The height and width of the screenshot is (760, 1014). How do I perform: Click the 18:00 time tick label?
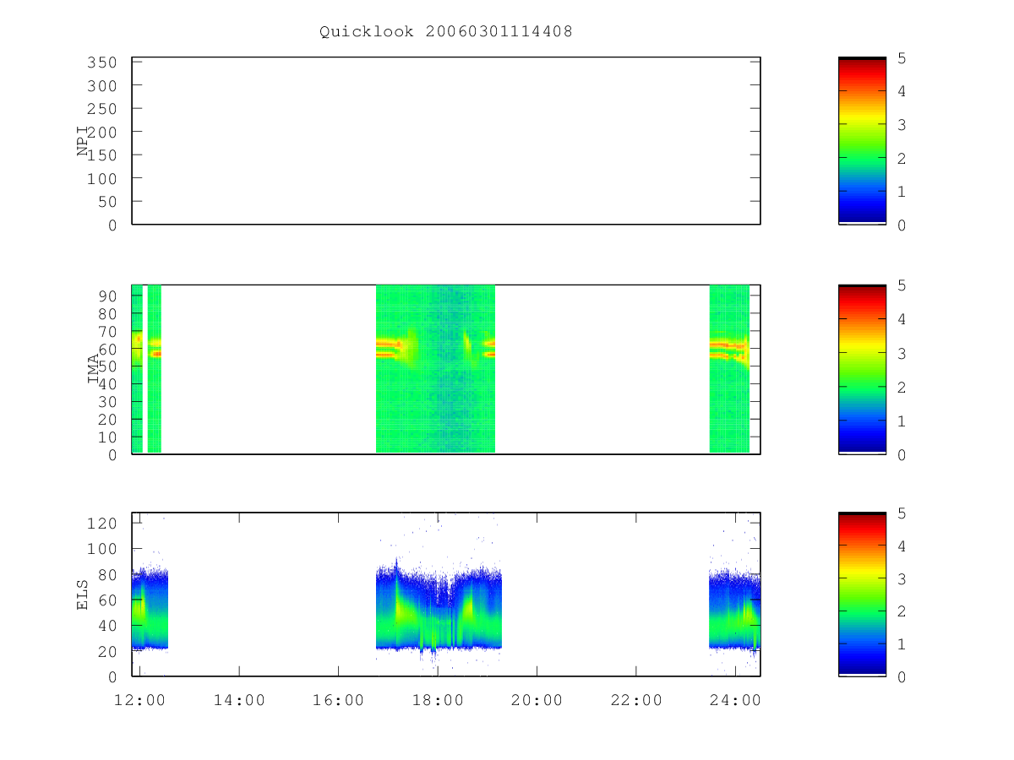(438, 700)
